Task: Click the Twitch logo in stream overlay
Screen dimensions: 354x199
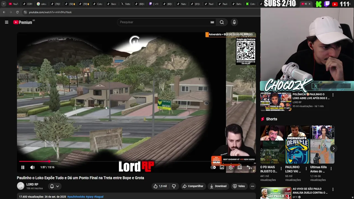Action: pos(327,4)
